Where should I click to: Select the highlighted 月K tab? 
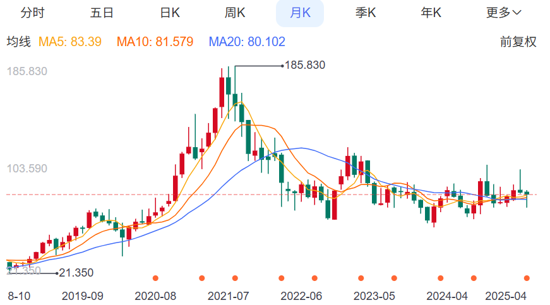click(300, 13)
